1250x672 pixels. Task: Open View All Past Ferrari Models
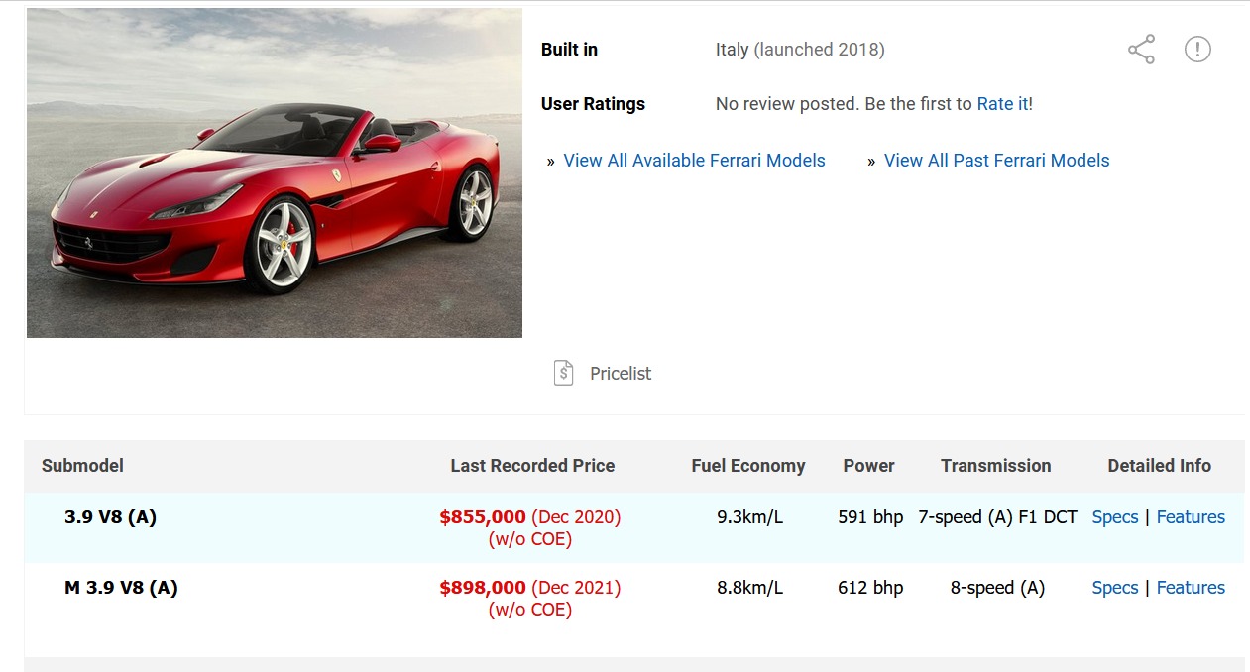pyautogui.click(x=996, y=161)
